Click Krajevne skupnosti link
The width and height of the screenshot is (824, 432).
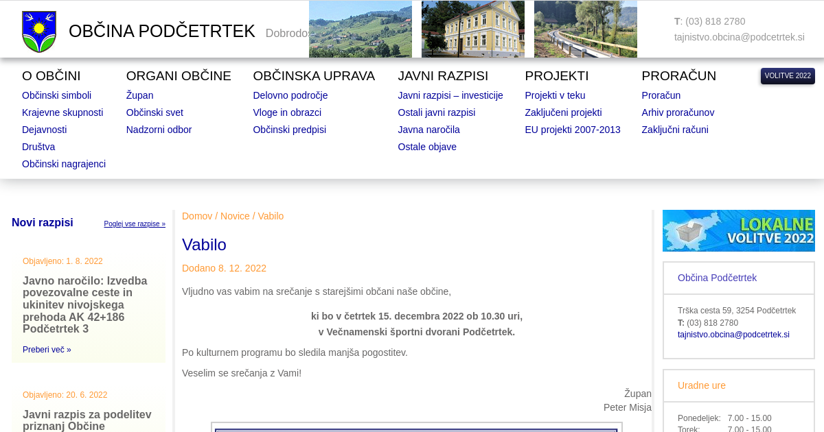[62, 112]
